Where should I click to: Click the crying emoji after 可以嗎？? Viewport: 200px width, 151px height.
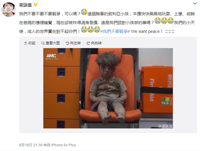84,12
